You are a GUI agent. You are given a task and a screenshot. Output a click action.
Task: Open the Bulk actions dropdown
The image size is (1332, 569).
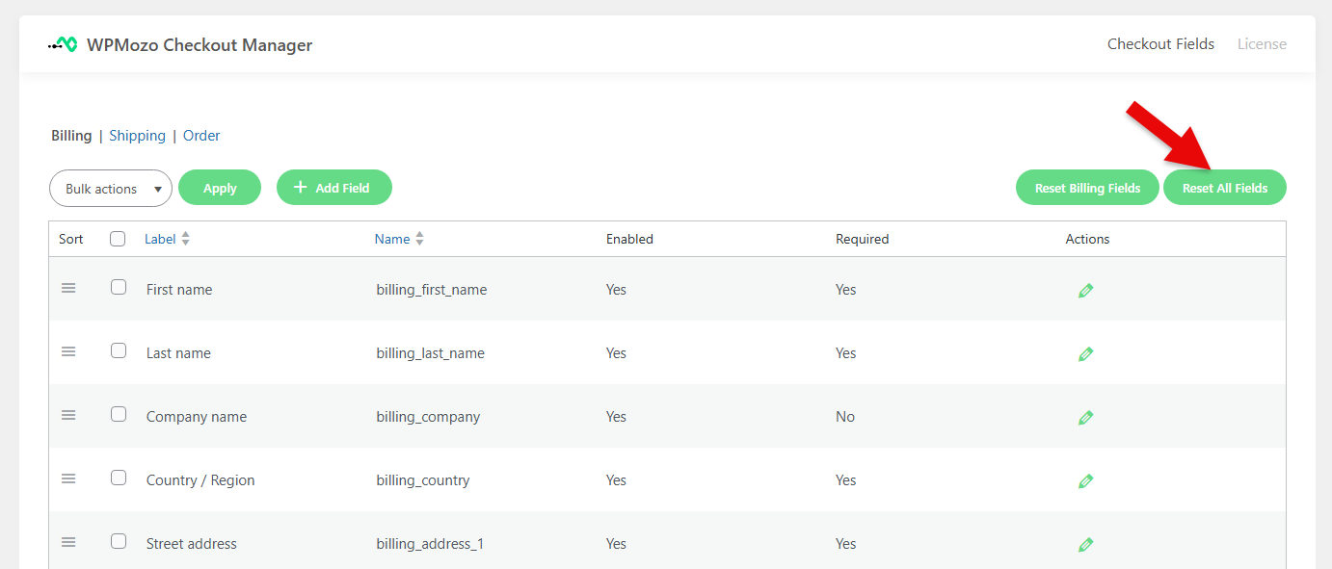pos(111,189)
